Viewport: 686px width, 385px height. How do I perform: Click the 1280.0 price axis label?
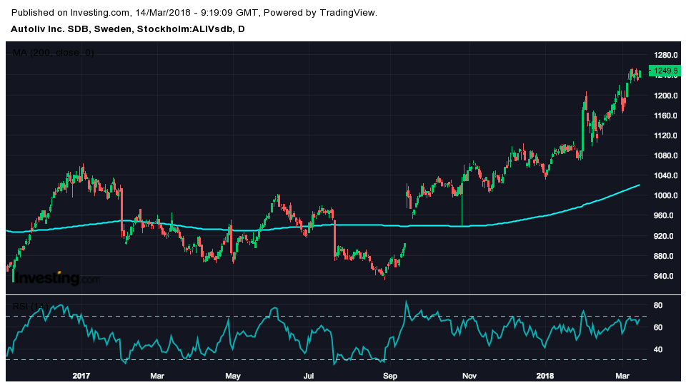666,55
